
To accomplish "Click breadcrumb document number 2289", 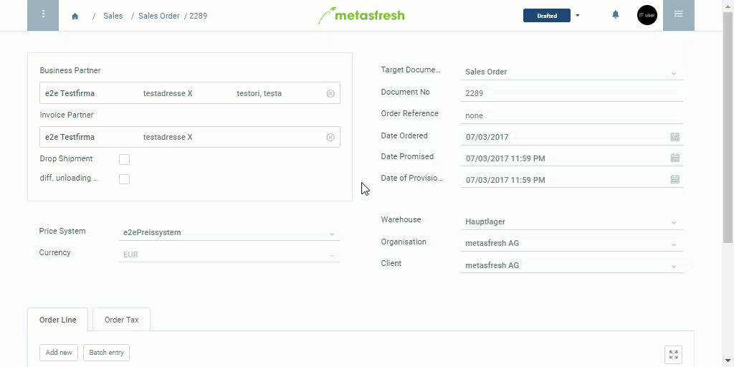I will point(198,16).
